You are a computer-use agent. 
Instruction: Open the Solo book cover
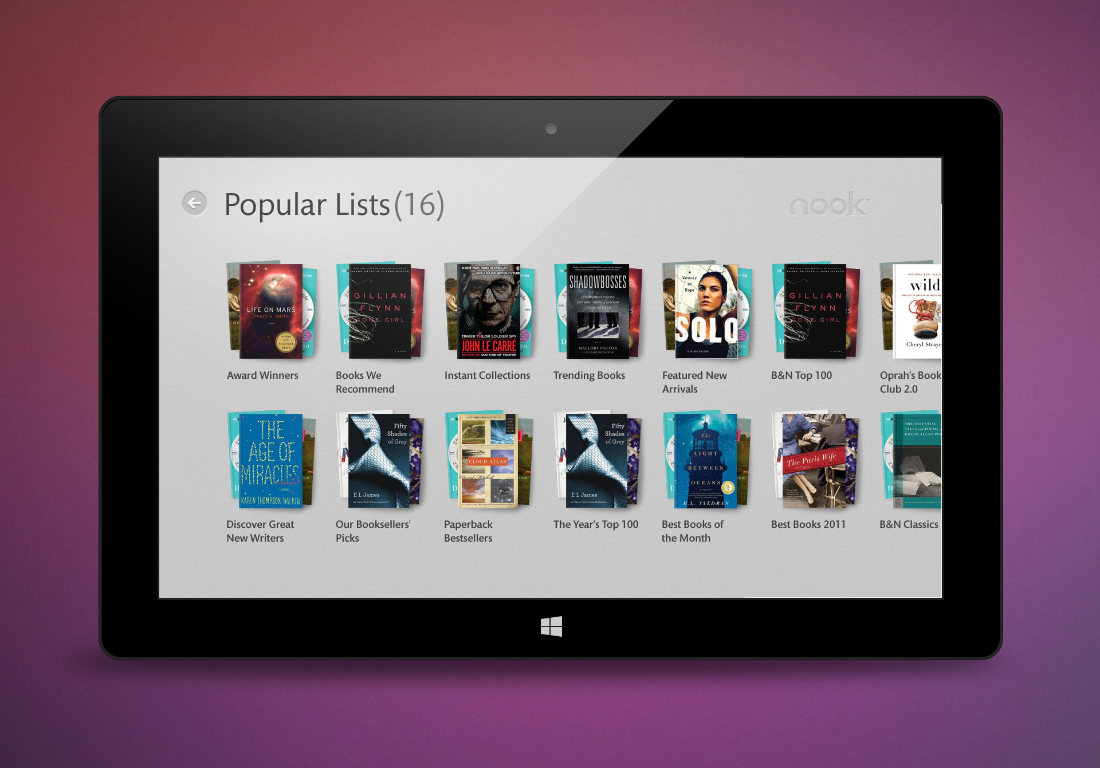coord(706,311)
